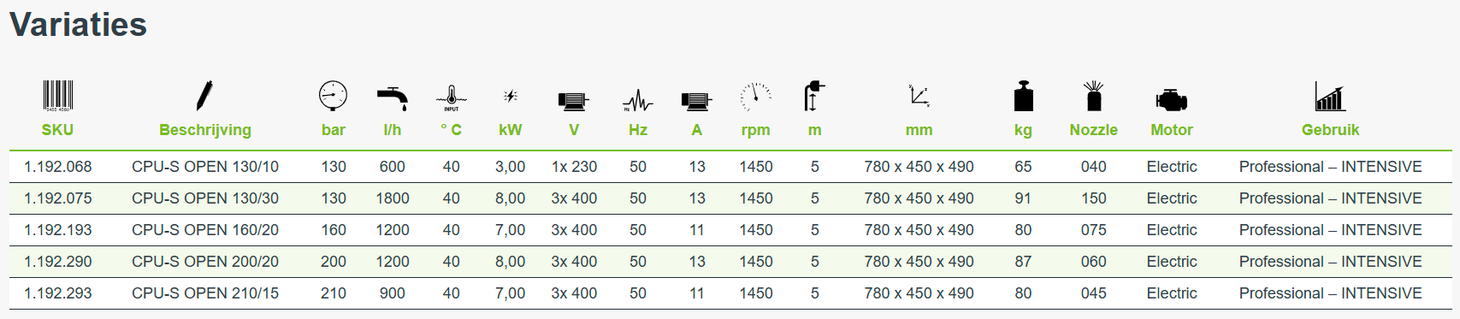1460x319 pixels.
Task: Click the hose length icon above m
Action: pyautogui.click(x=814, y=96)
